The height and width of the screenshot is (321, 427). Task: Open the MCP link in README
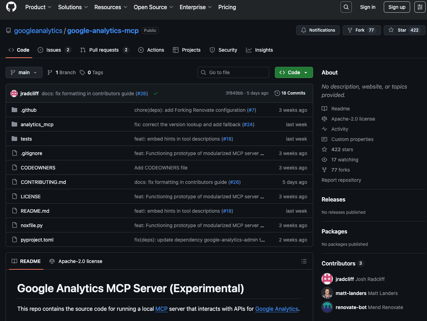point(162,309)
